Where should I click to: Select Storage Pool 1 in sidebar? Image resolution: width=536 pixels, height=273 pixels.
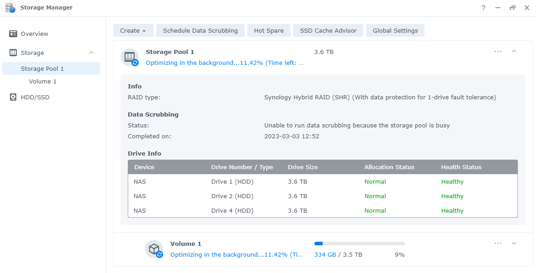pyautogui.click(x=51, y=68)
